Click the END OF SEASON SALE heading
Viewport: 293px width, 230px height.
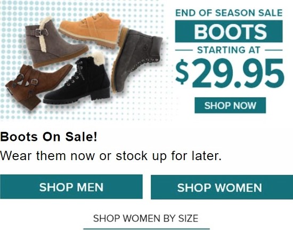[229, 13]
